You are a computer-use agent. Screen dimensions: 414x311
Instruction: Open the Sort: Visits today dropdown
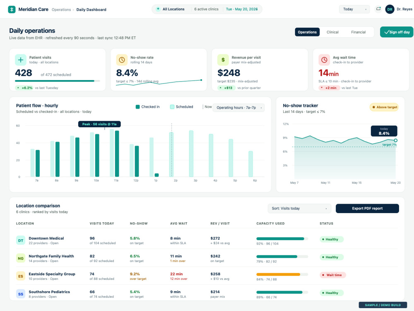[x=299, y=209]
